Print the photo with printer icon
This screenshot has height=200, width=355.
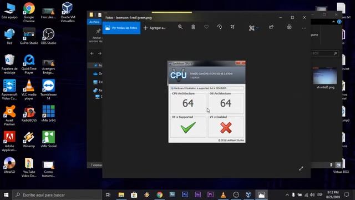click(289, 27)
